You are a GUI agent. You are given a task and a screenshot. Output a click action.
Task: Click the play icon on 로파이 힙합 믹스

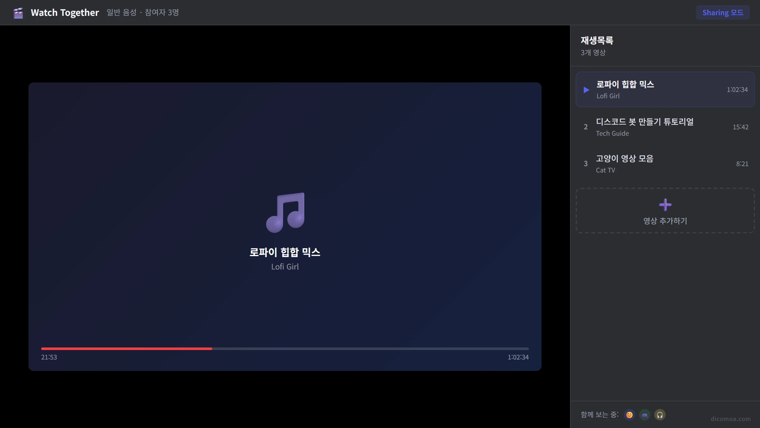[x=586, y=90]
